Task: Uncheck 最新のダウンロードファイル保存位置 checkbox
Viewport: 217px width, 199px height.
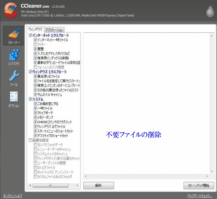Action: click(35, 62)
